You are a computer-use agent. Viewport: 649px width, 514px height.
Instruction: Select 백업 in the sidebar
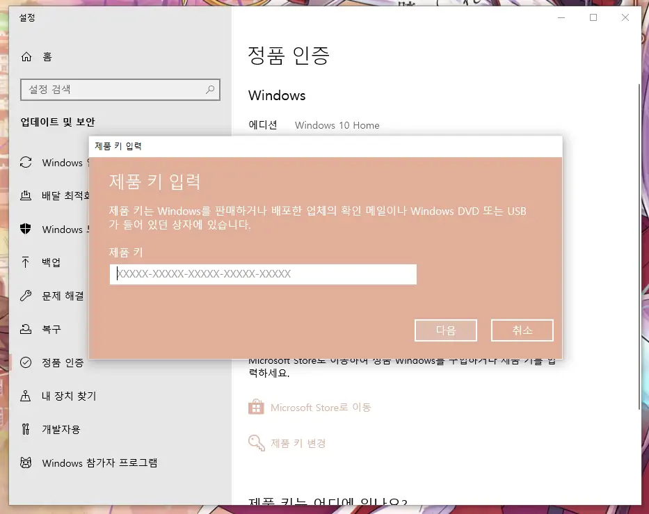51,262
